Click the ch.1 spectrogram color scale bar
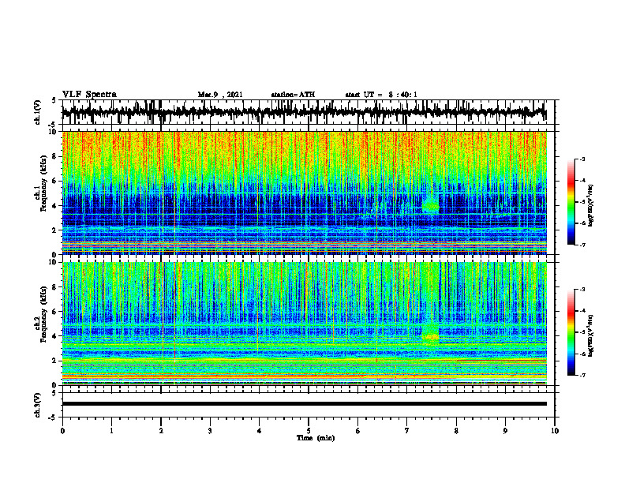Image resolution: width=625 pixels, height=483 pixels. pyautogui.click(x=571, y=202)
